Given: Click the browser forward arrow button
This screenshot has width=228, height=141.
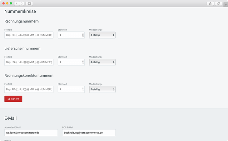Looking at the screenshot, I should pyautogui.click(x=22, y=3).
